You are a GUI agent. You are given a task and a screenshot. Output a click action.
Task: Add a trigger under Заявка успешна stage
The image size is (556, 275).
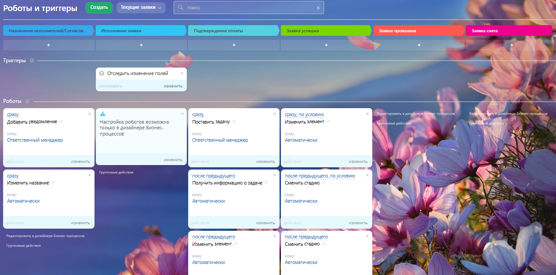point(326,45)
